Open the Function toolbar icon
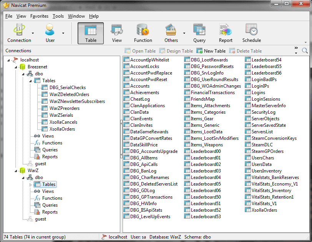312x242 pixels. (x=143, y=33)
